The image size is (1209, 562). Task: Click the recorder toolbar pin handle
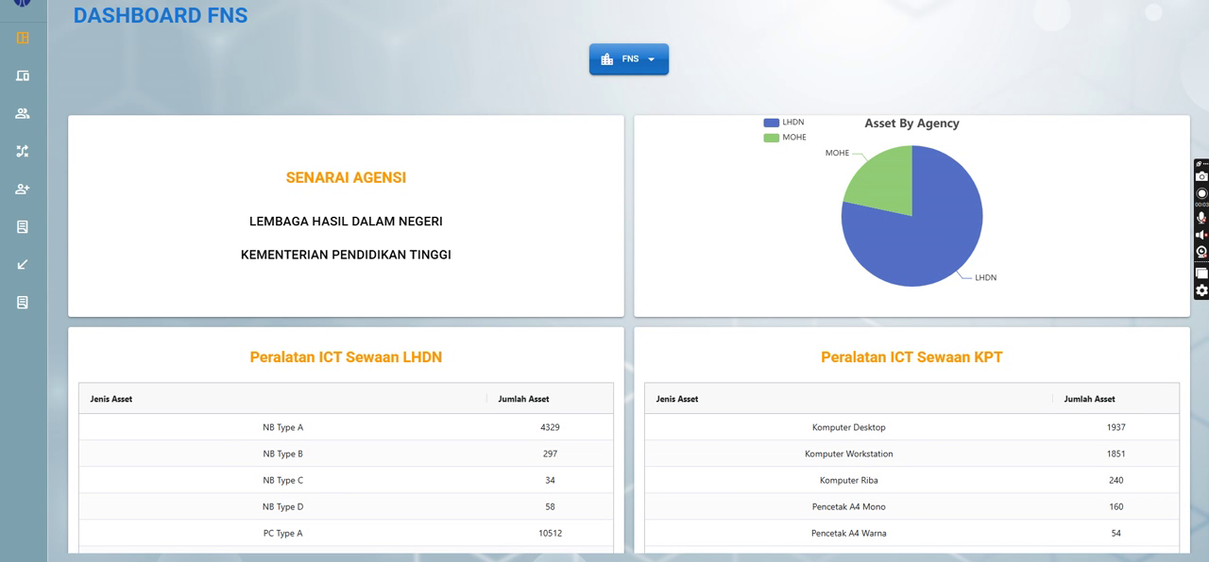(x=1199, y=164)
